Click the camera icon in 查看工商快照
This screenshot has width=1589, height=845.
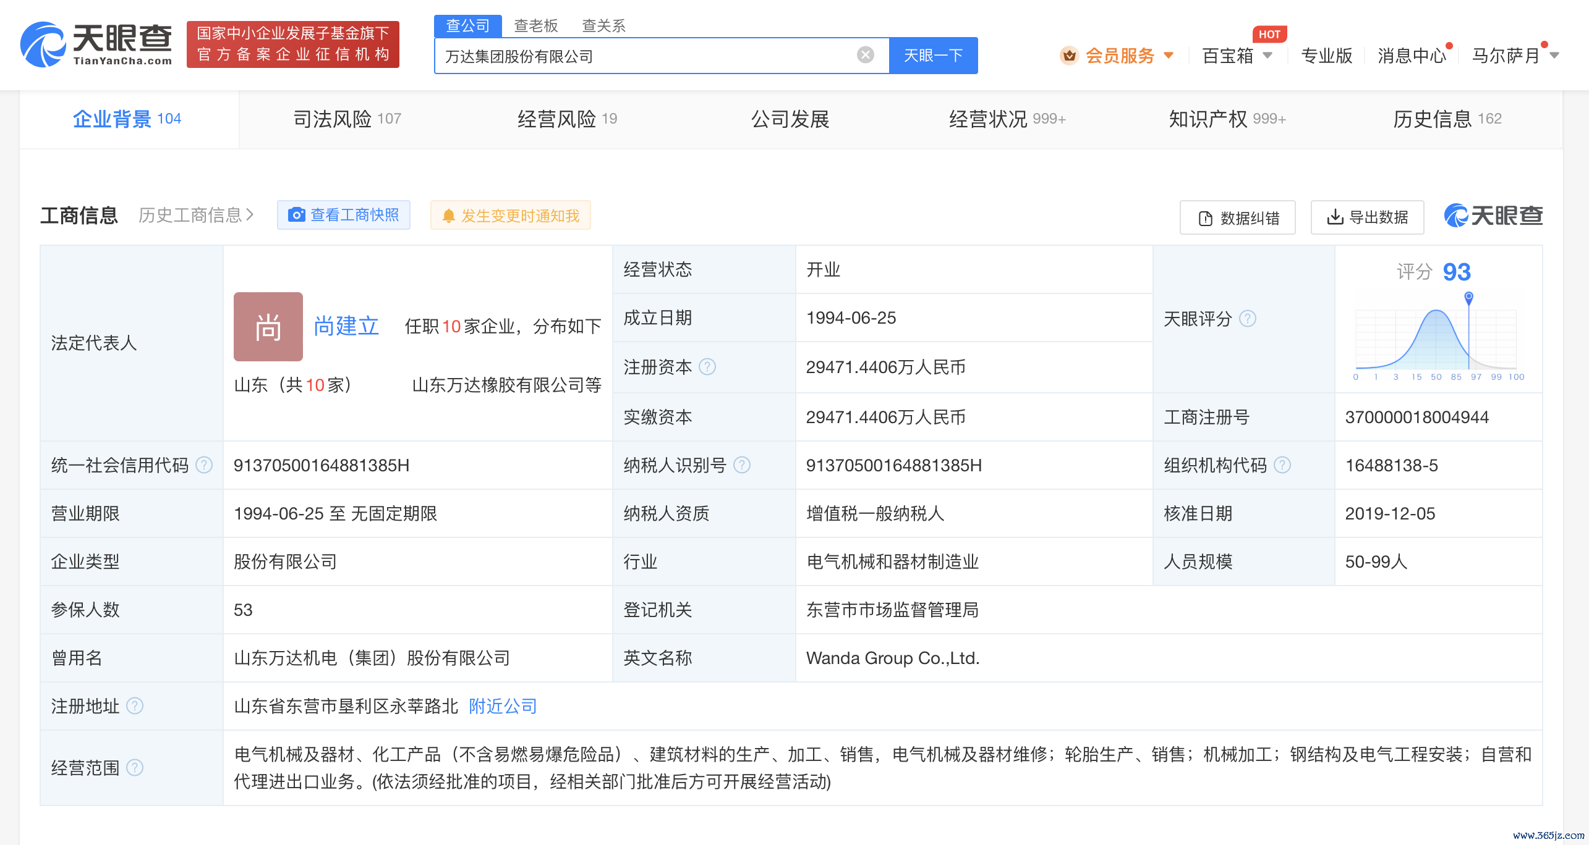point(297,215)
